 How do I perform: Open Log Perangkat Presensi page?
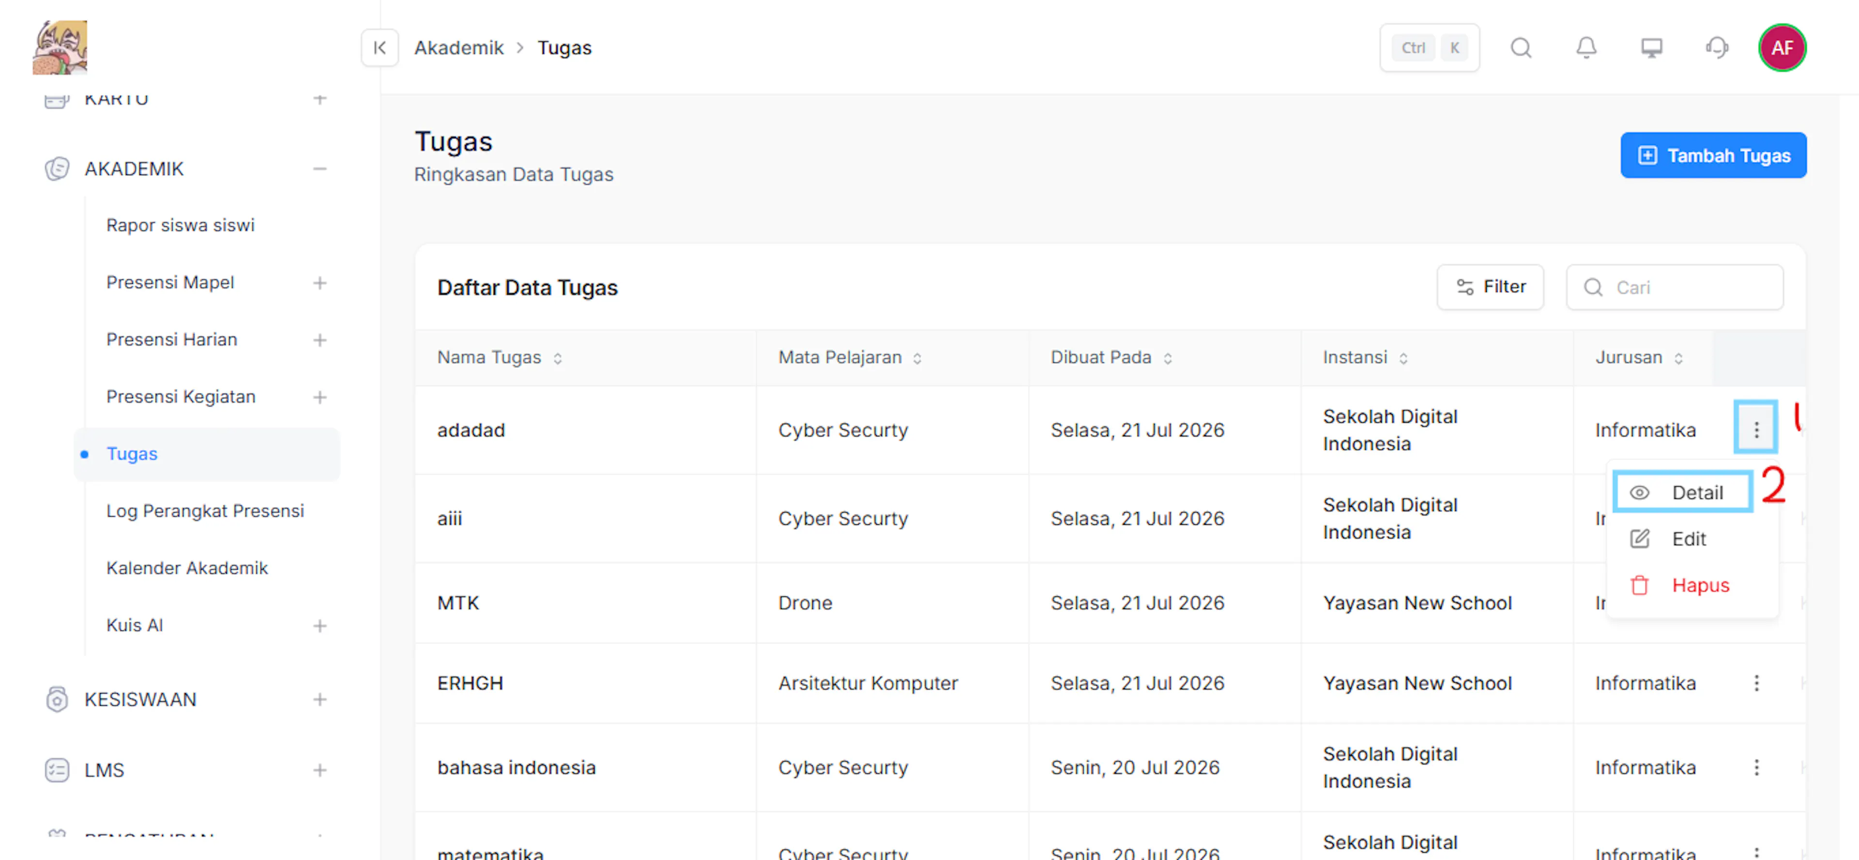pyautogui.click(x=205, y=510)
